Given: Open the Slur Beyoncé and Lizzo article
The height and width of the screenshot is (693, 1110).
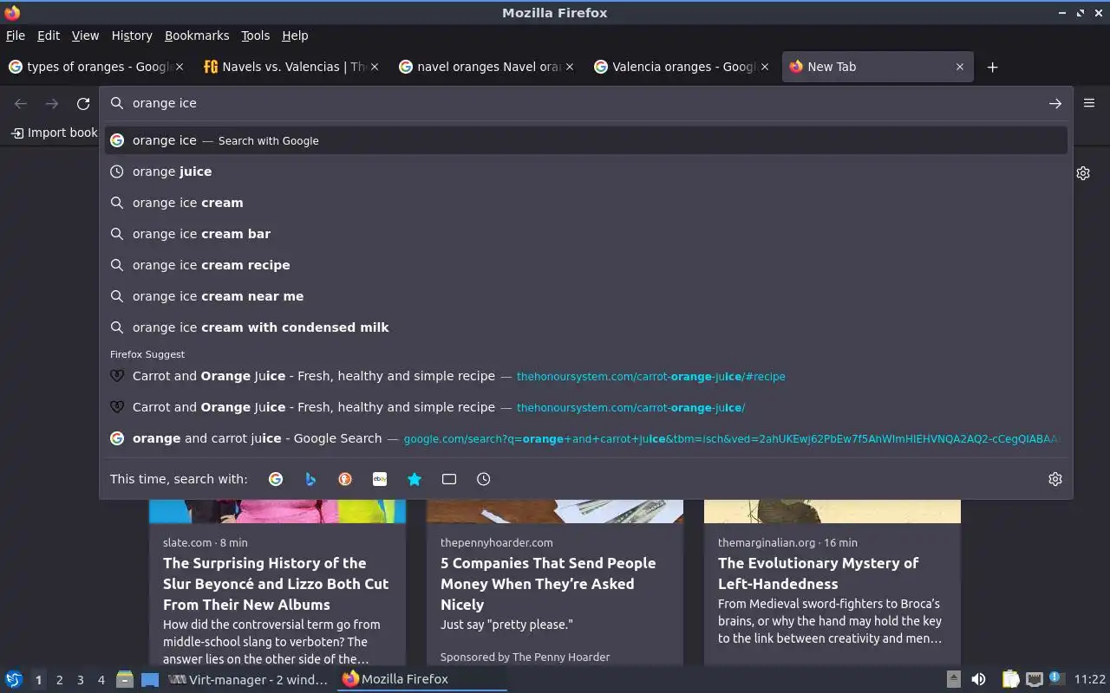Looking at the screenshot, I should click(276, 584).
